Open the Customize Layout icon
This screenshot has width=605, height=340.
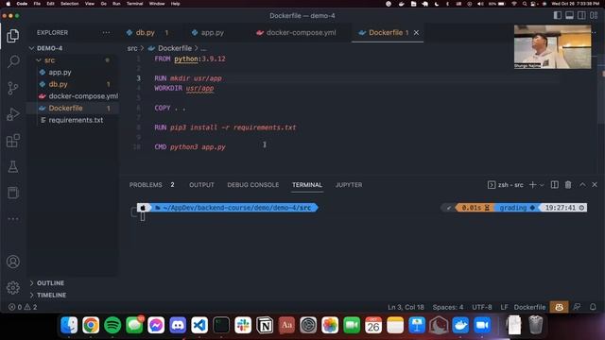point(594,15)
